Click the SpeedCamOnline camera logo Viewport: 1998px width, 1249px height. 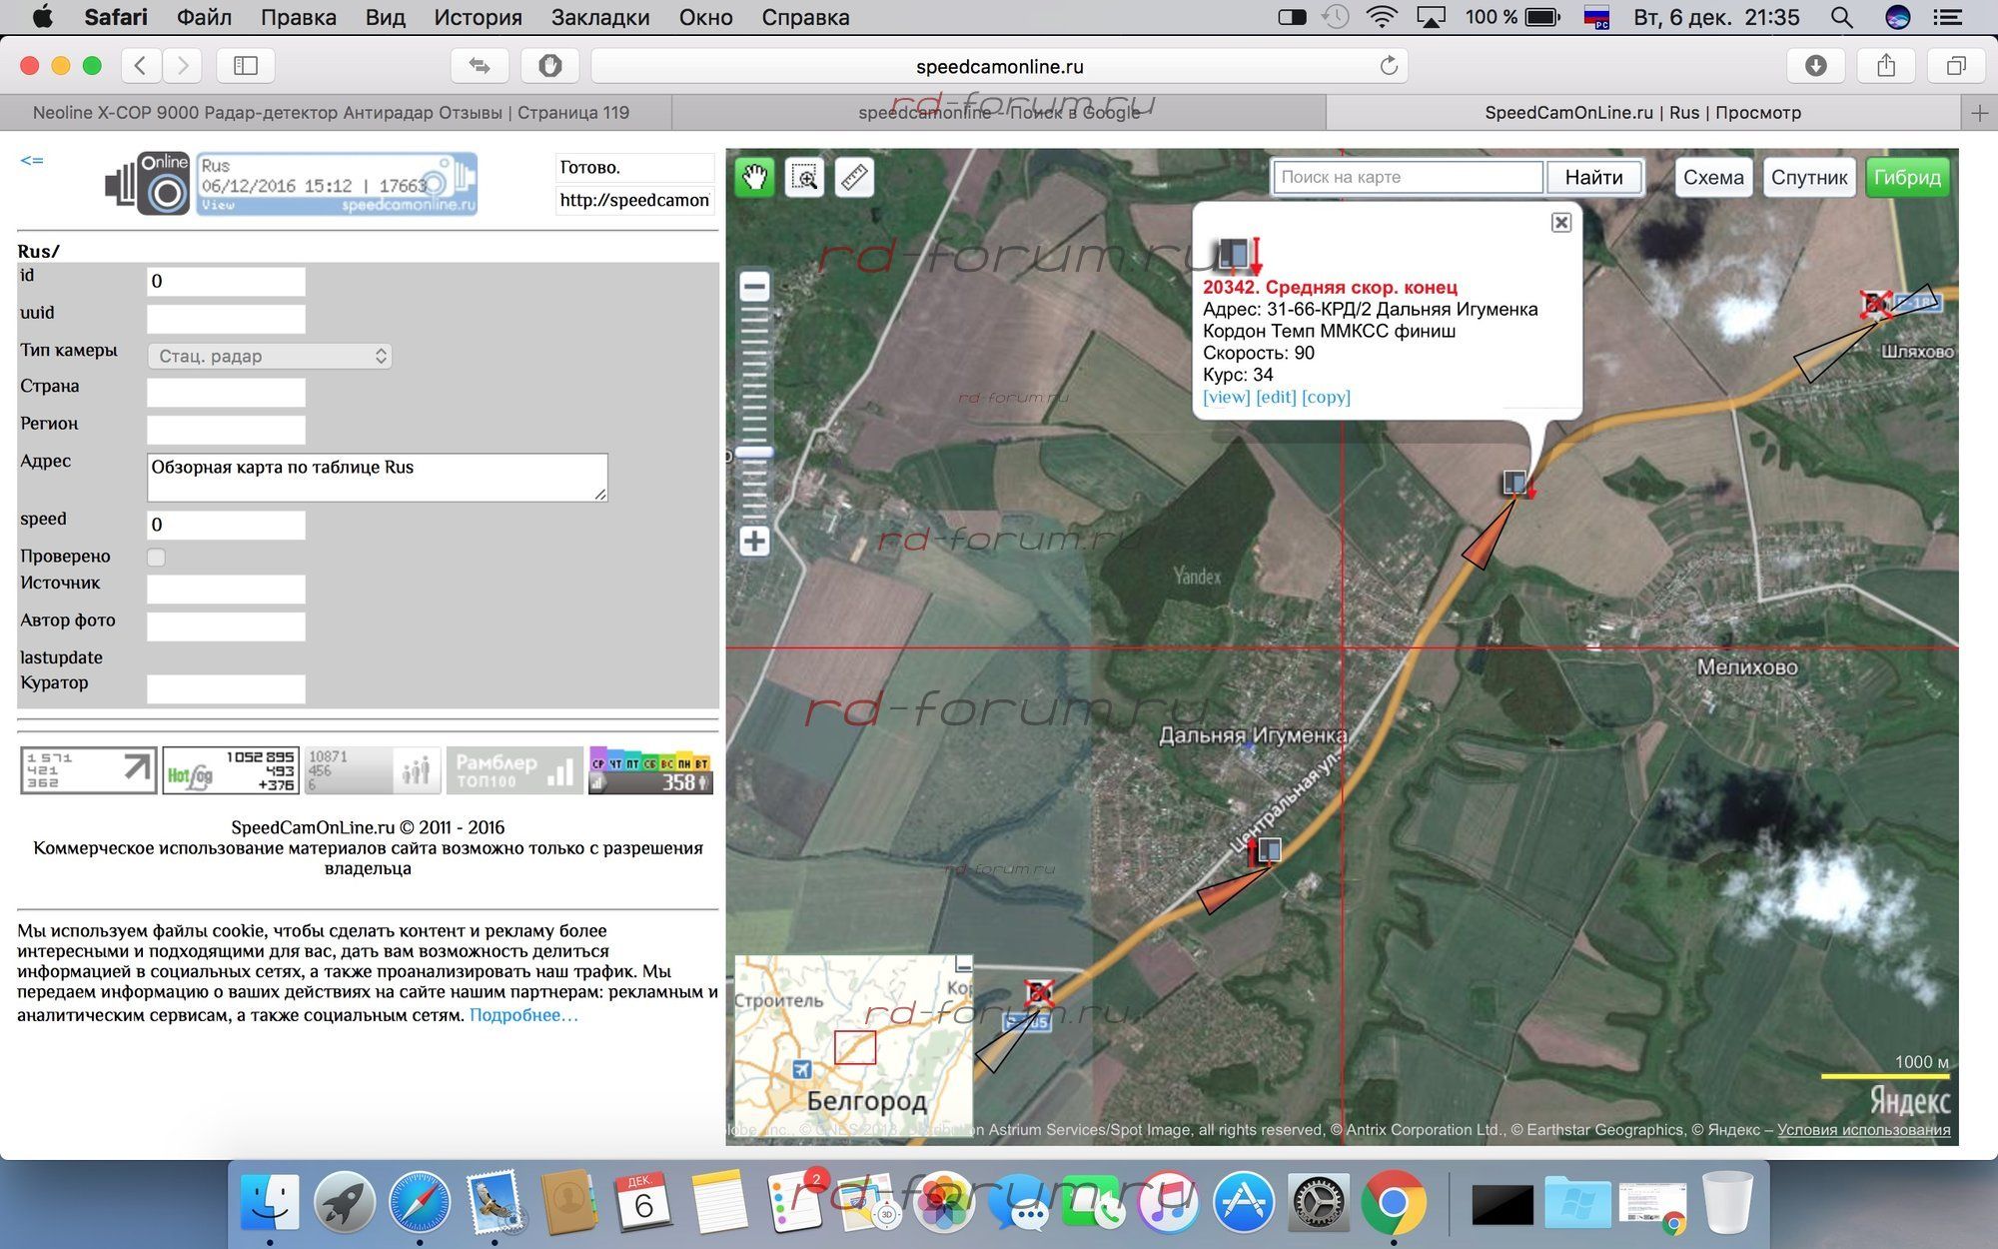point(149,183)
